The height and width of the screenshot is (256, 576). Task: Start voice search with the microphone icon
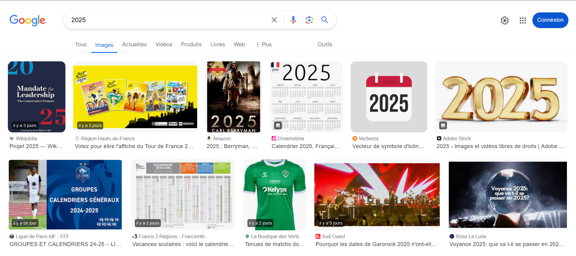(x=293, y=20)
